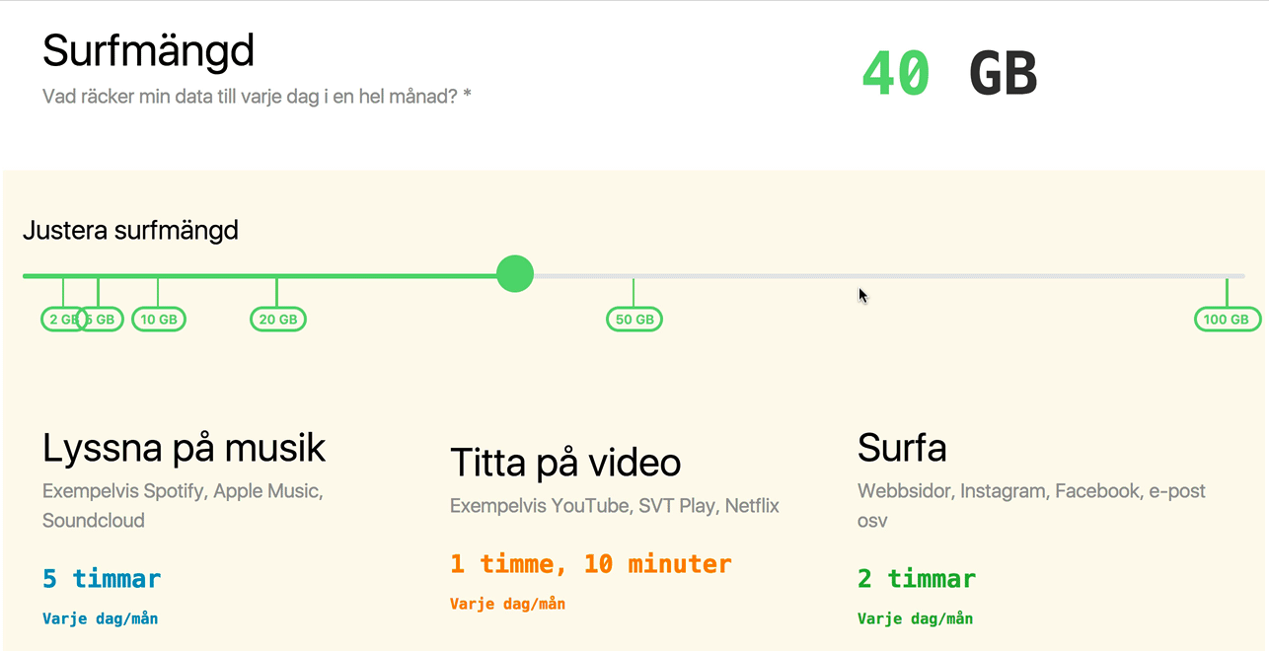The width and height of the screenshot is (1269, 651).
Task: Select the 2 GB marker
Action: pyautogui.click(x=61, y=320)
